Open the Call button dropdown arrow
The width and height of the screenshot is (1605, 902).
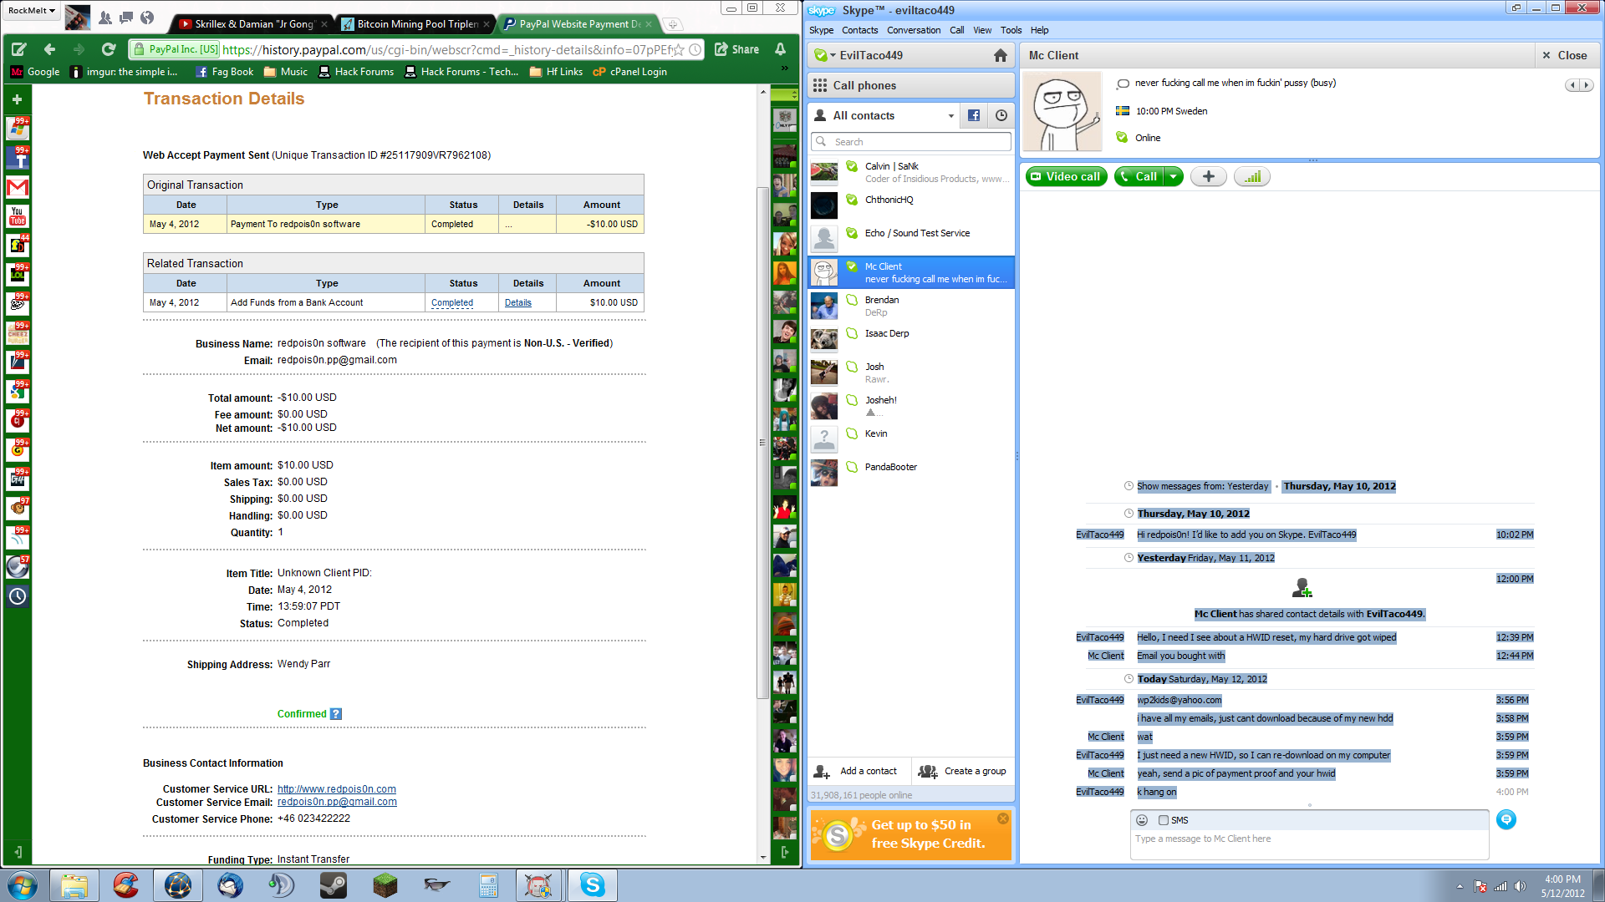tap(1173, 176)
